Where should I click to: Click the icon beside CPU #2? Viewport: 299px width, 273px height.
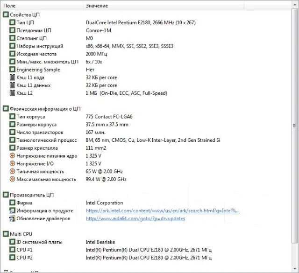(x=12, y=258)
